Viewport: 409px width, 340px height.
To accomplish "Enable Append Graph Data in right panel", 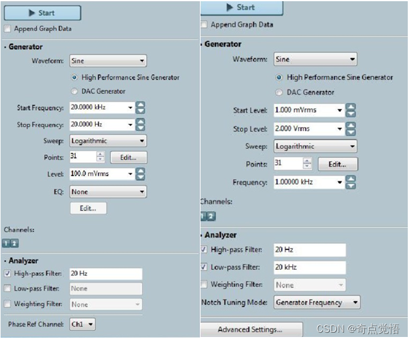I will pyautogui.click(x=204, y=24).
